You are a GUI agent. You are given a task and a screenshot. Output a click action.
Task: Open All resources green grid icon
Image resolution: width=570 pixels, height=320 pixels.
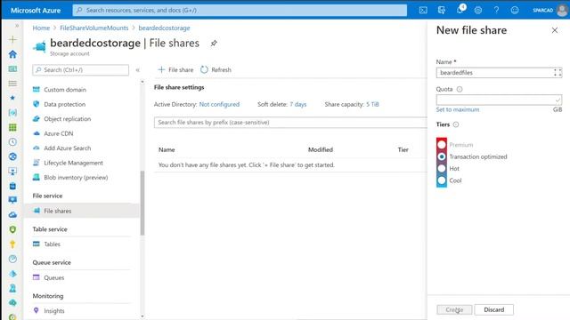[12, 127]
